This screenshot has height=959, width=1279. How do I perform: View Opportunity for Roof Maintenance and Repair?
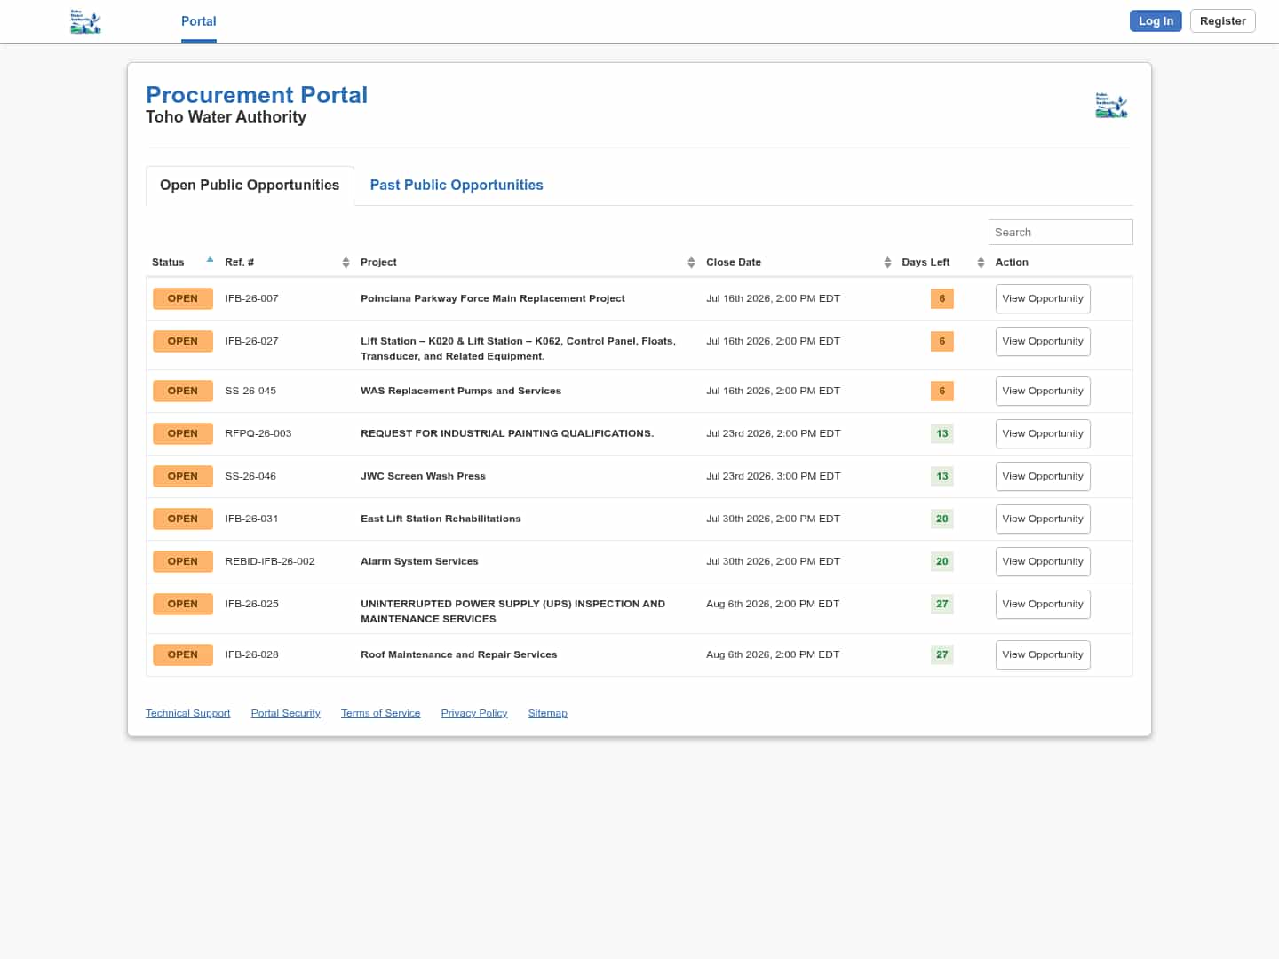point(1043,654)
